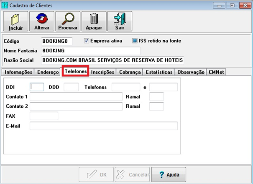
Task: Toggle ISS retido na fonte checkbox
Action: tap(135, 41)
